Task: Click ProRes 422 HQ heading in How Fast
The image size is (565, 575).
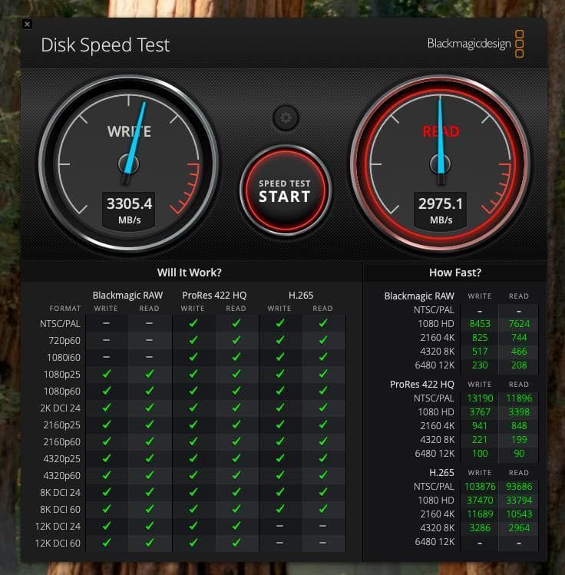Action: coord(421,385)
